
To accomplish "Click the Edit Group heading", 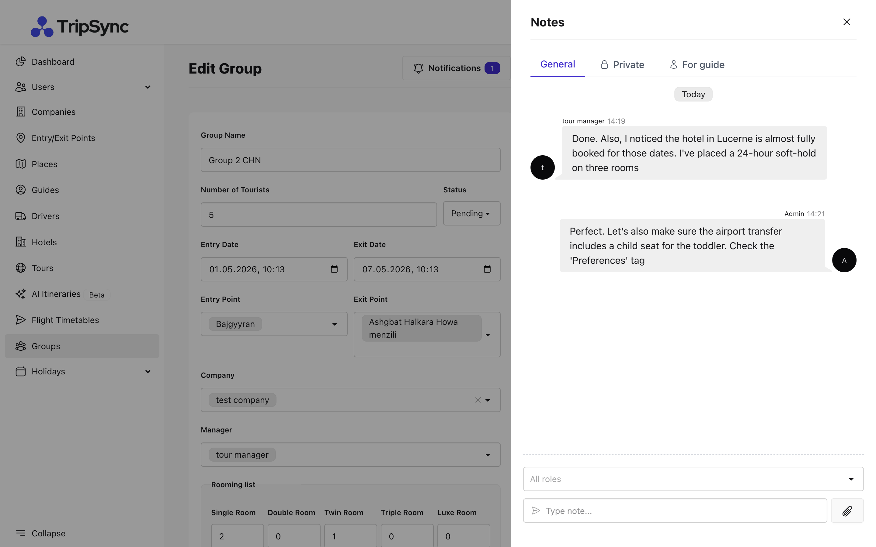I will coord(225,68).
